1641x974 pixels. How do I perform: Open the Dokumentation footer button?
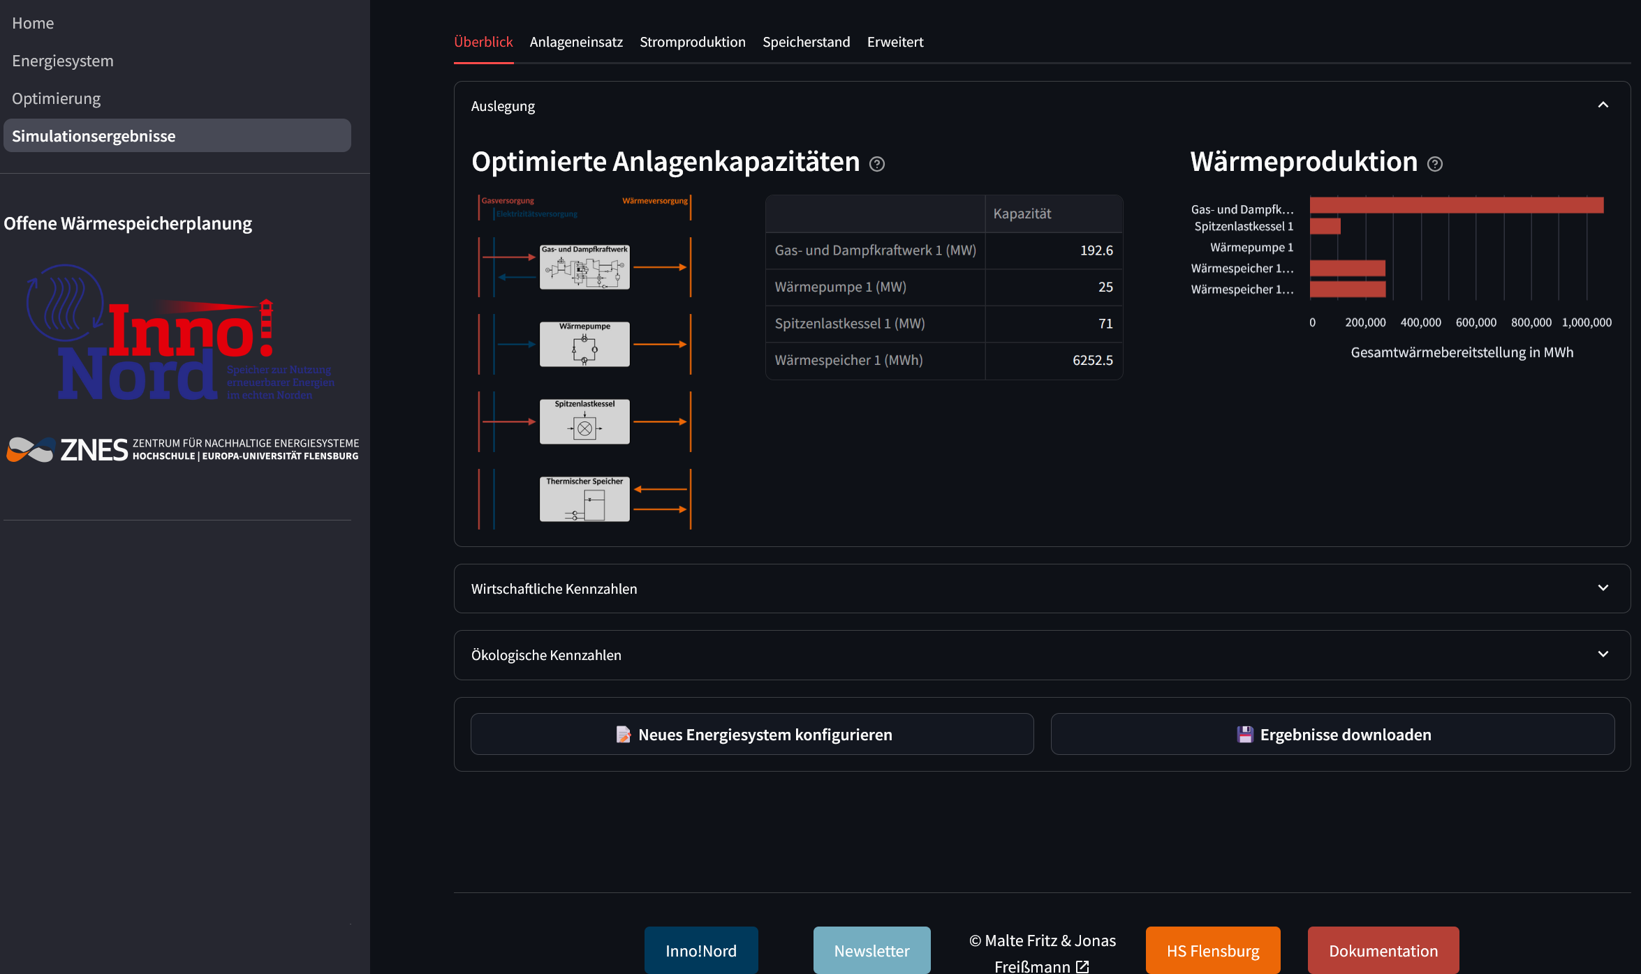tap(1383, 950)
